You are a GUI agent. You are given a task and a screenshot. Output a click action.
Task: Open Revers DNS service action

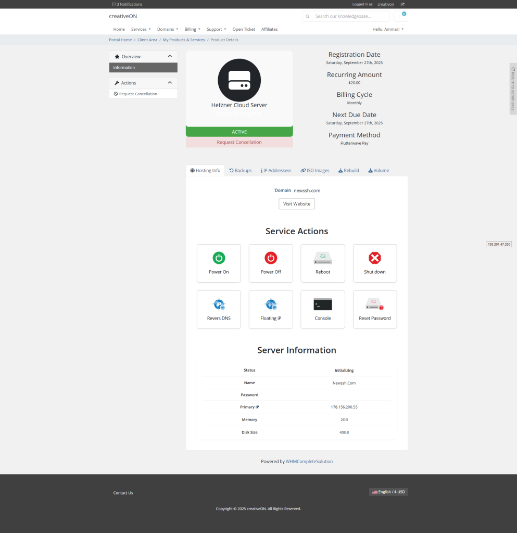tap(219, 310)
